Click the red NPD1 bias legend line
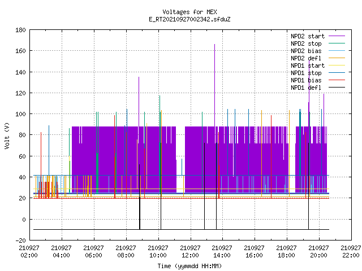The image size is (362, 271). [x=337, y=80]
